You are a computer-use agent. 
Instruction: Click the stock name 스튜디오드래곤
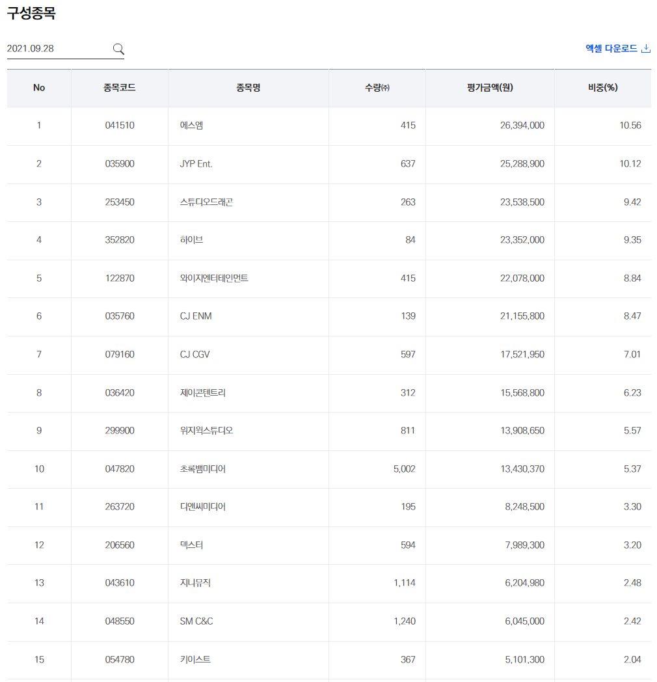click(207, 202)
